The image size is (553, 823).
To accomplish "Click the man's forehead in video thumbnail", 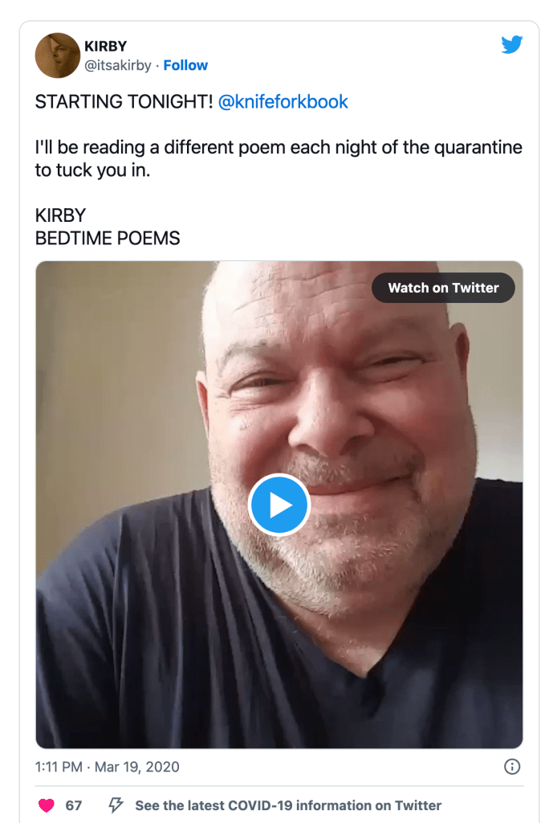I will click(x=321, y=313).
